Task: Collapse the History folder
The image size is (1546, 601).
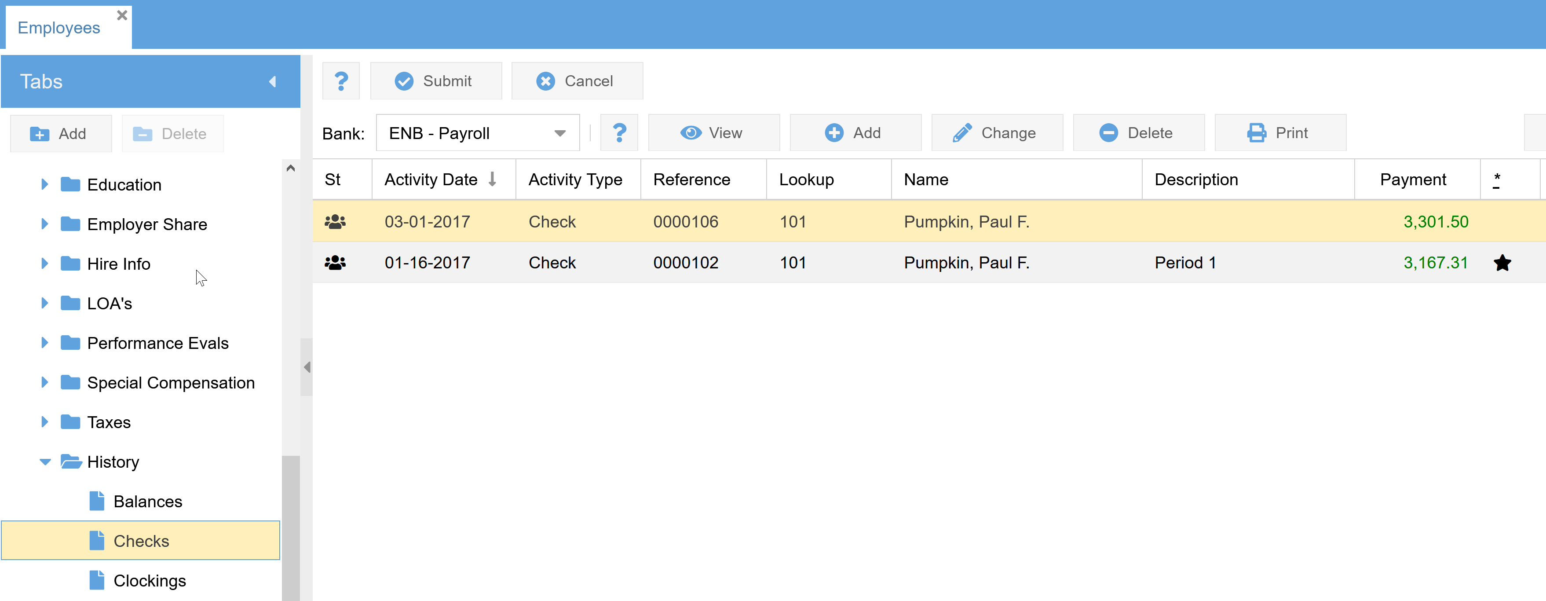Action: (45, 462)
